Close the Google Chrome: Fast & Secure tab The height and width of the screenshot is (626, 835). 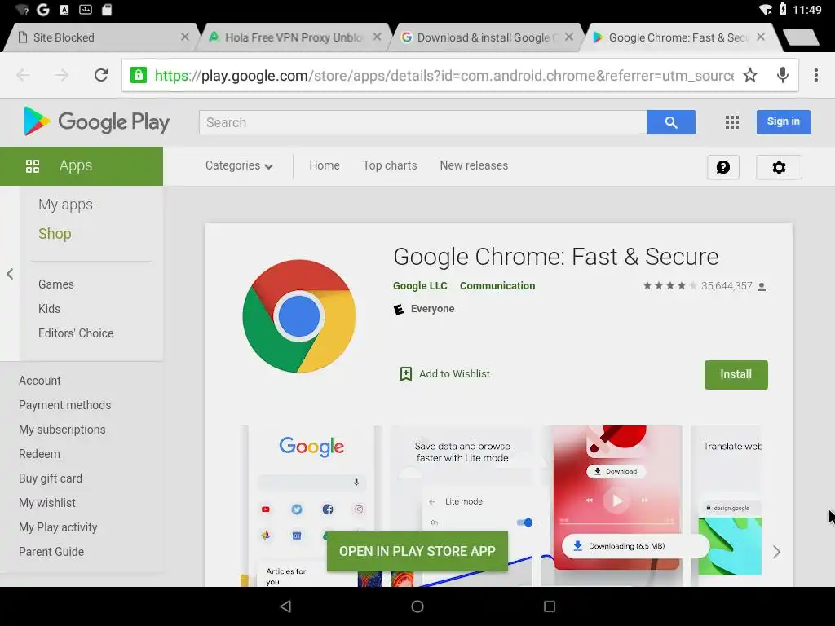pyautogui.click(x=761, y=37)
